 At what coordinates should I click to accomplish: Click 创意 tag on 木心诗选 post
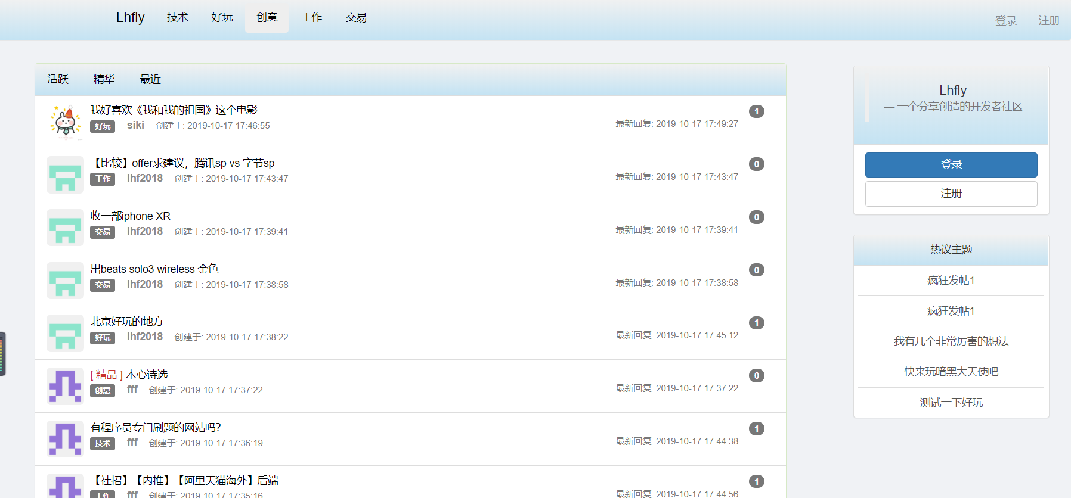[x=103, y=391]
